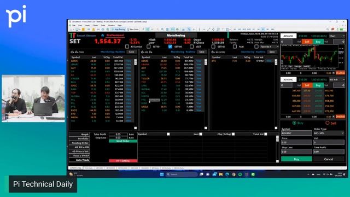Screen dimensions: 350x197
Task: Open the Algo Trading toolbar button
Action: pos(119,29)
